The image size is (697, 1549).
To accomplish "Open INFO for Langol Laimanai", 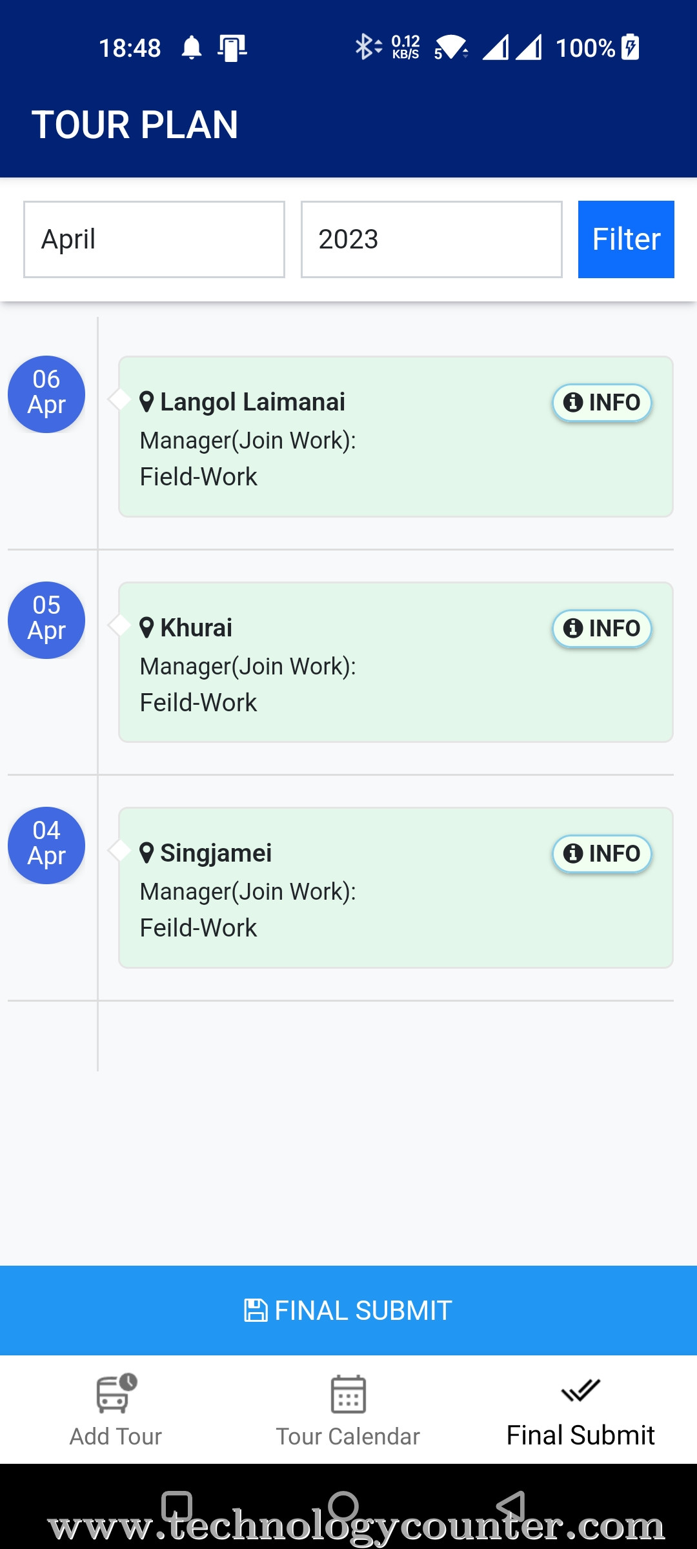I will coord(602,403).
